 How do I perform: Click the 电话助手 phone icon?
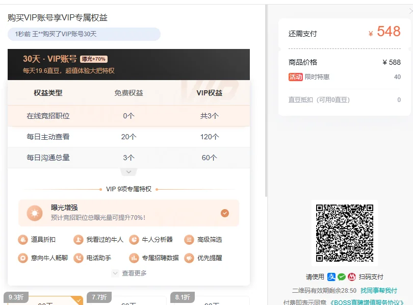[78, 258]
